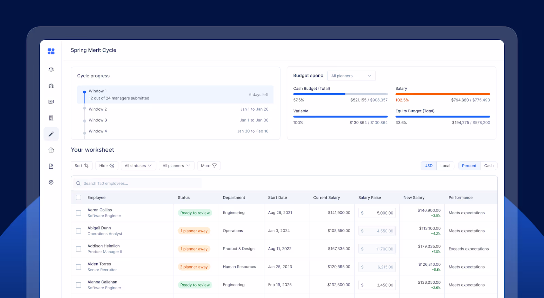The image size is (544, 298).
Task: Check the box for Aiden Torres
Action: [x=79, y=267]
